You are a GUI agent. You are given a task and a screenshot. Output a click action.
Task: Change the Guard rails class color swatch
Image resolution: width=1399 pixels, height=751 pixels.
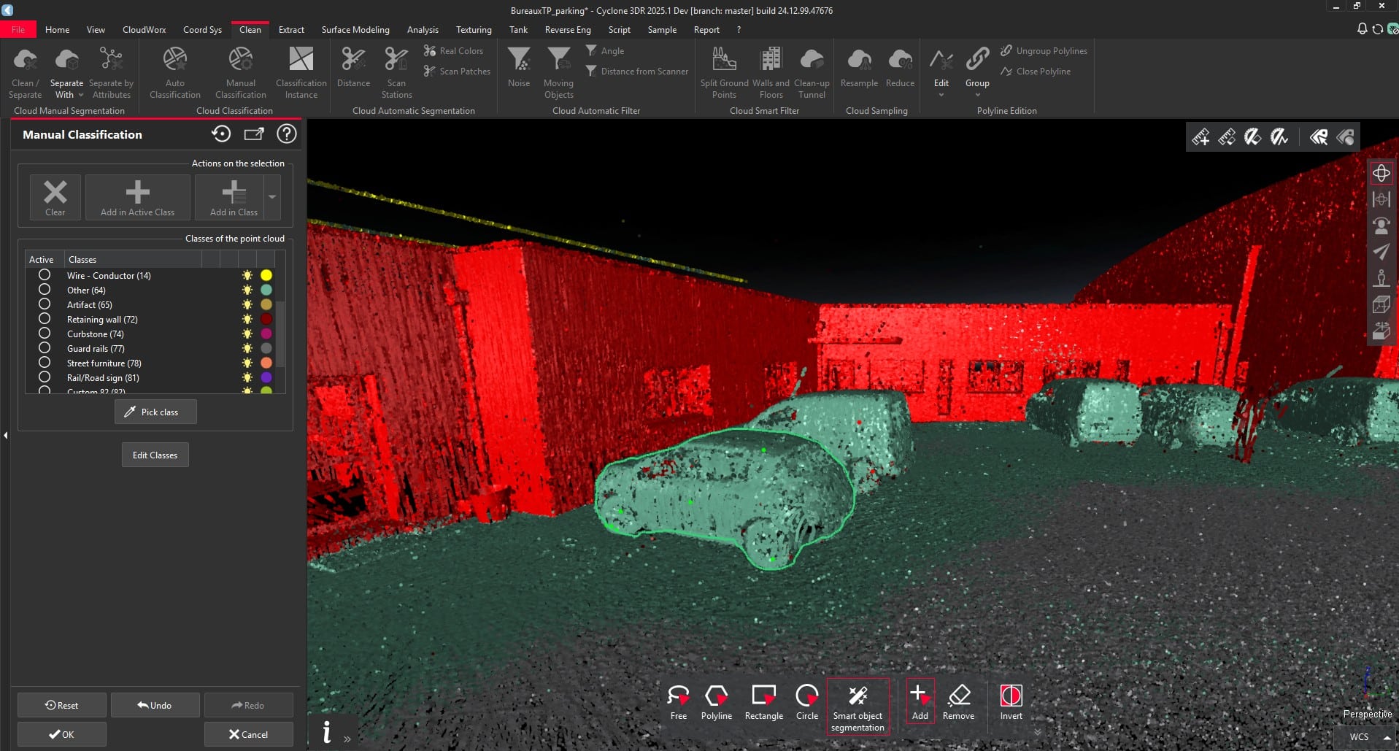coord(266,348)
